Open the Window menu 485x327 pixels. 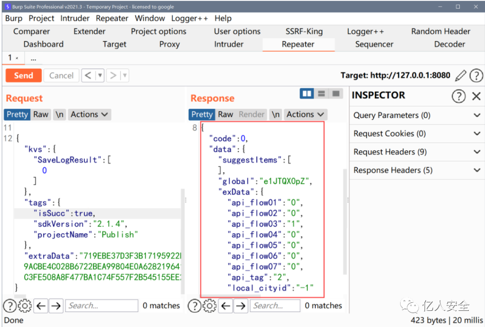point(150,18)
